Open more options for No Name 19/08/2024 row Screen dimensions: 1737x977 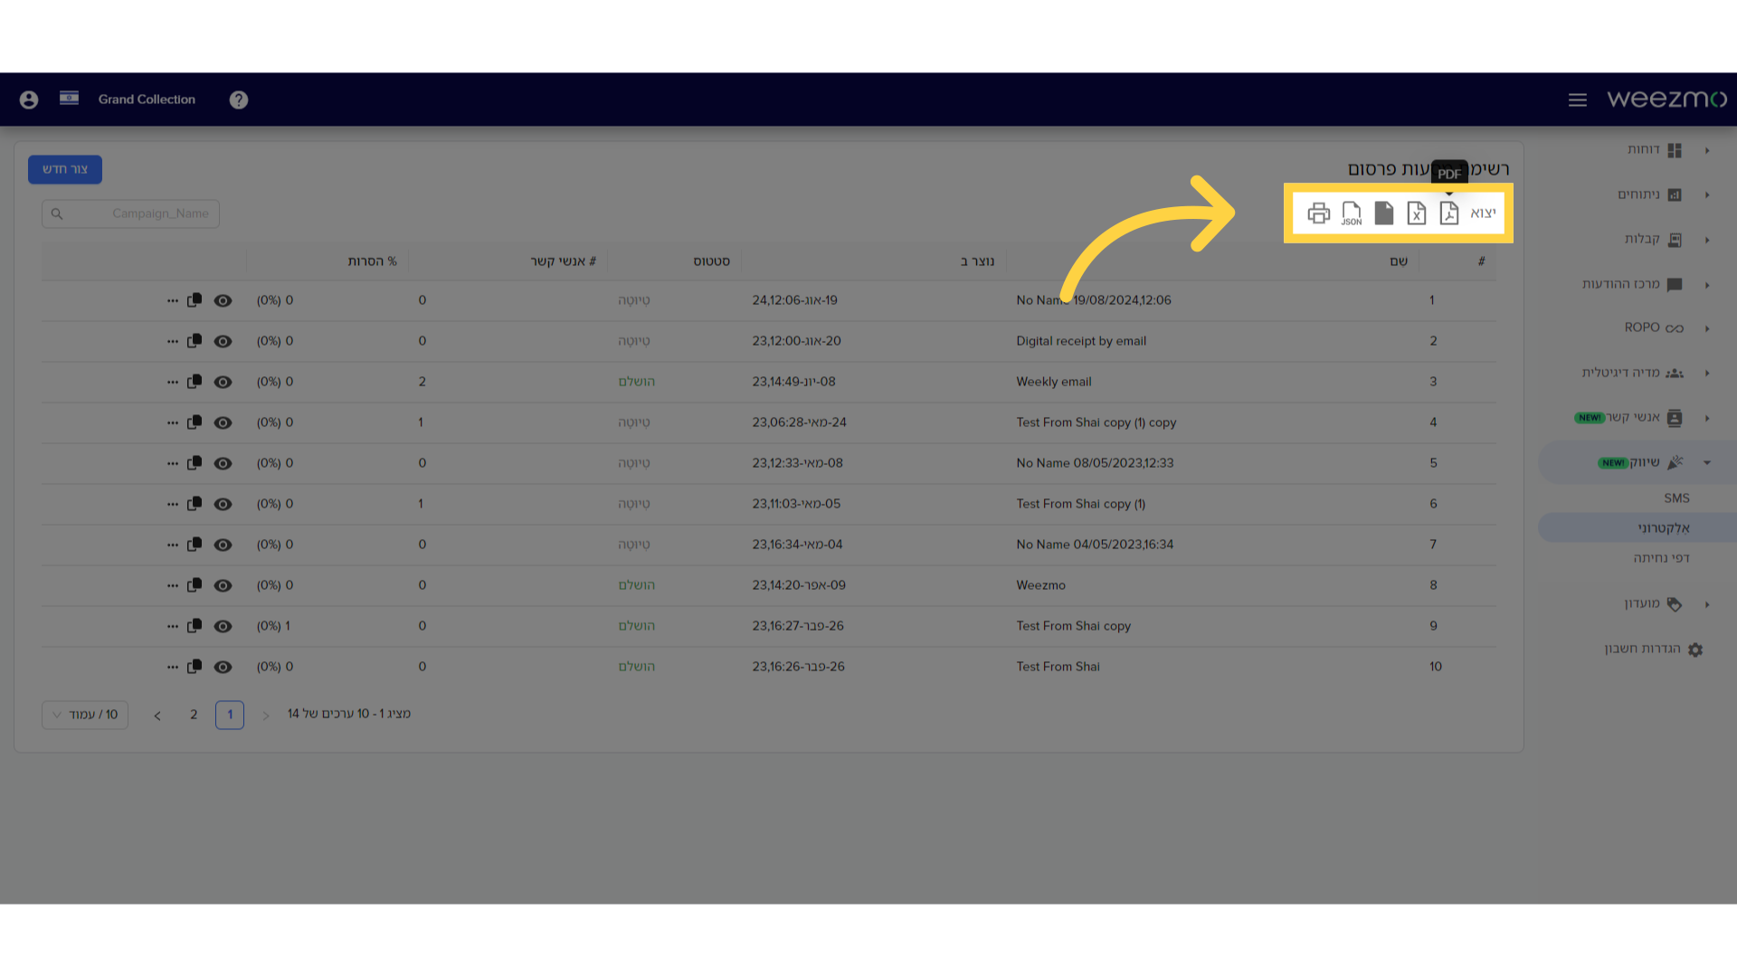tap(173, 300)
